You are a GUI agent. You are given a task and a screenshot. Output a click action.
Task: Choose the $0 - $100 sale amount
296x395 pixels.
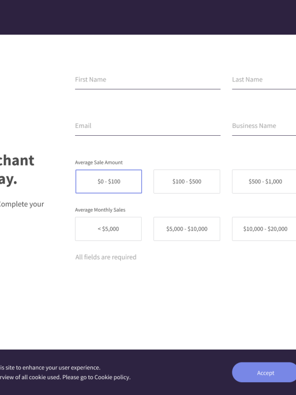109,182
